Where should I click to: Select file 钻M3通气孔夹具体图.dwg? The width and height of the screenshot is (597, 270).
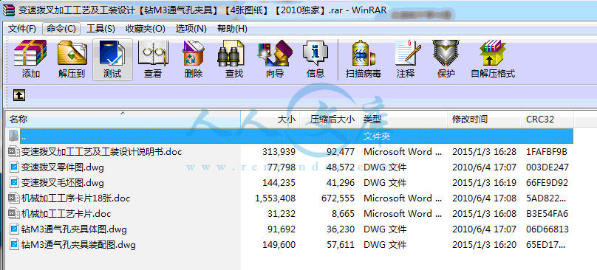pyautogui.click(x=74, y=229)
